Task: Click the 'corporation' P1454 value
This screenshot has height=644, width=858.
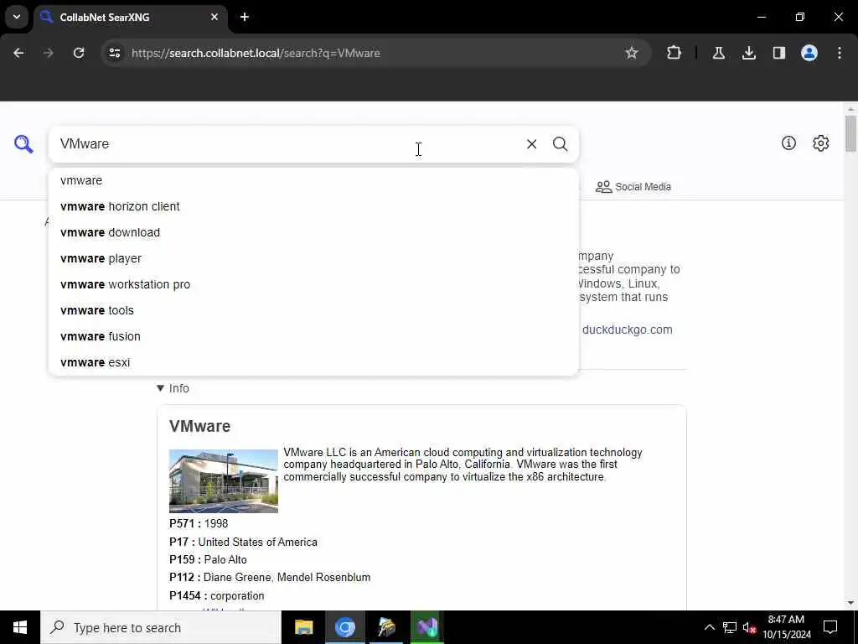Action: point(237,596)
